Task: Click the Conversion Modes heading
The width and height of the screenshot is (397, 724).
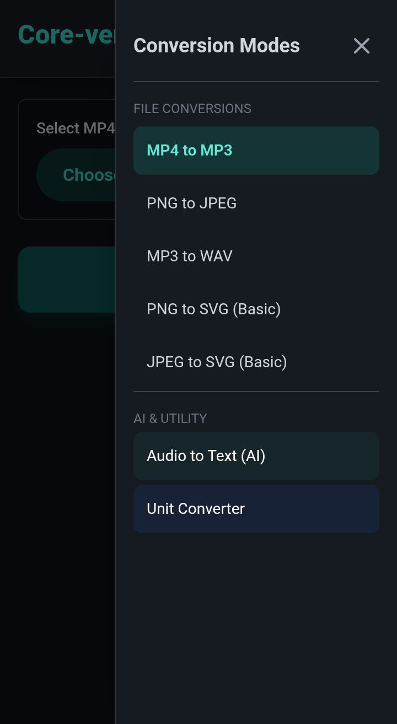Action: (x=217, y=46)
